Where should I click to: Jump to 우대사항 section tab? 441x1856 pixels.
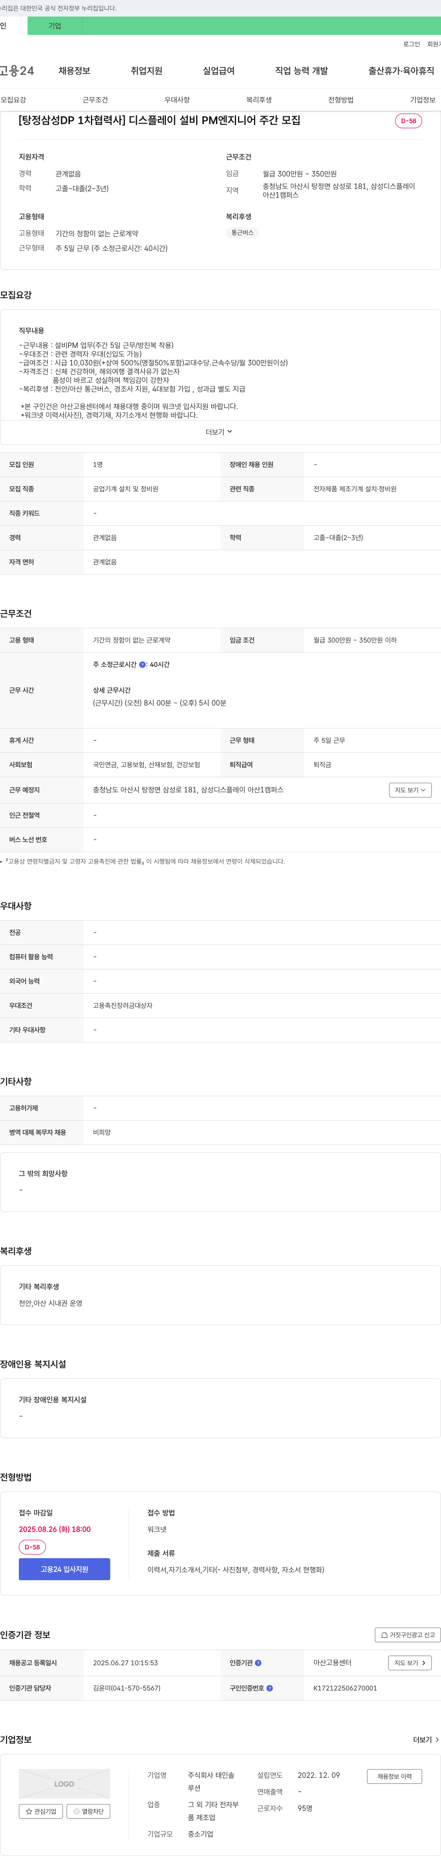176,99
